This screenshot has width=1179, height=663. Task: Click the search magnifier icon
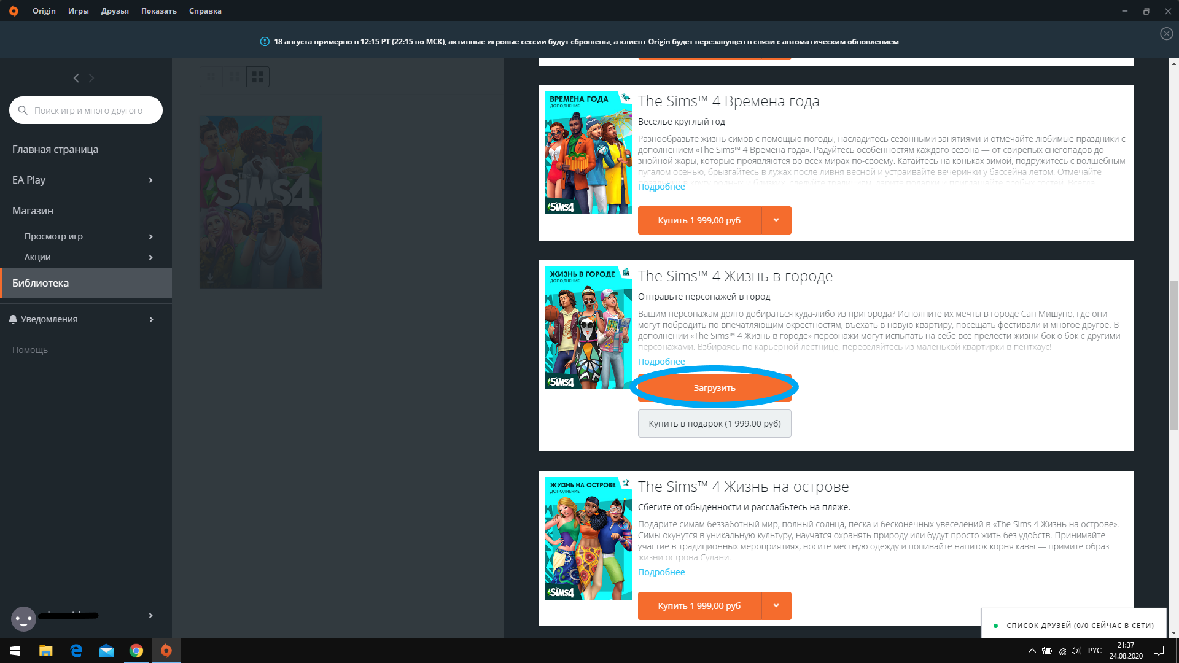pos(23,110)
